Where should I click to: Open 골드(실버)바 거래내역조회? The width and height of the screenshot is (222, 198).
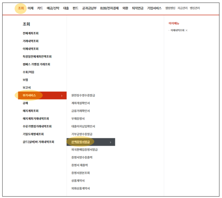tap(38, 142)
